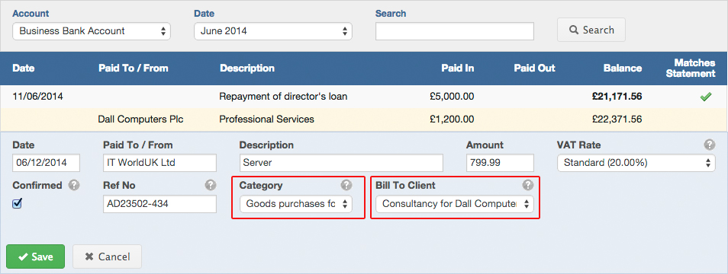Open help icon next to VAT Rate
The width and height of the screenshot is (728, 274).
pyautogui.click(x=709, y=145)
